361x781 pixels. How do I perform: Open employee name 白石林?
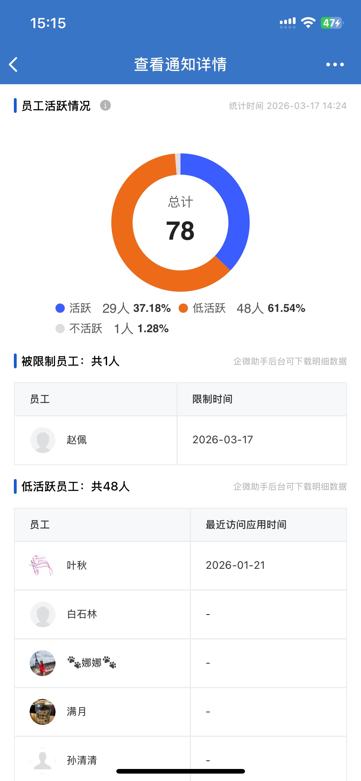82,614
